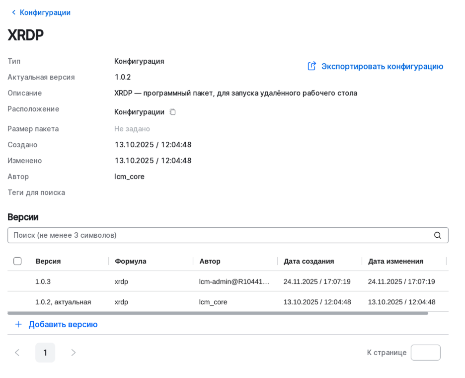Return to Конфигурации via breadcrumb link

tap(44, 12)
